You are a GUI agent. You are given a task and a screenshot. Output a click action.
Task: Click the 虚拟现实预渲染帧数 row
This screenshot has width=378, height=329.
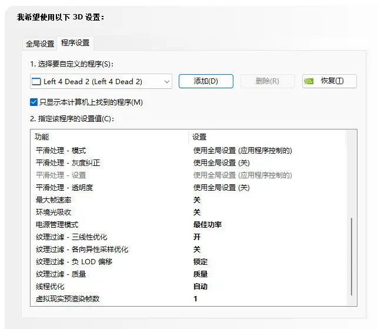click(68, 298)
